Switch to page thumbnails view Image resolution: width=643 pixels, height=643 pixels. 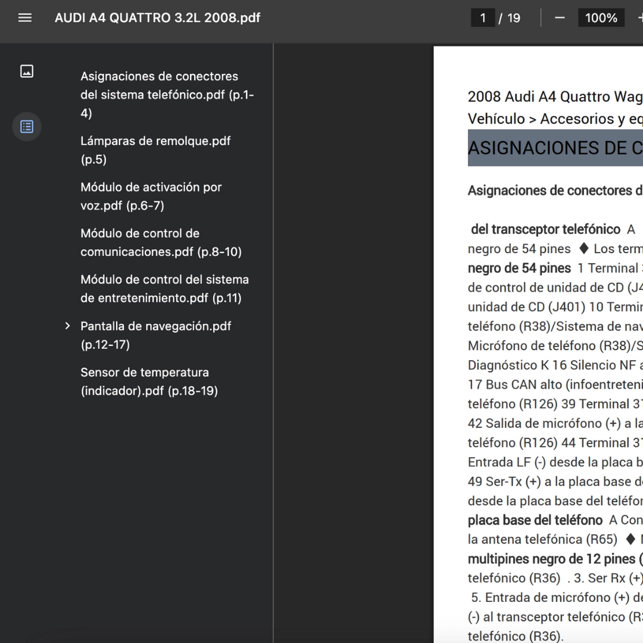(27, 71)
